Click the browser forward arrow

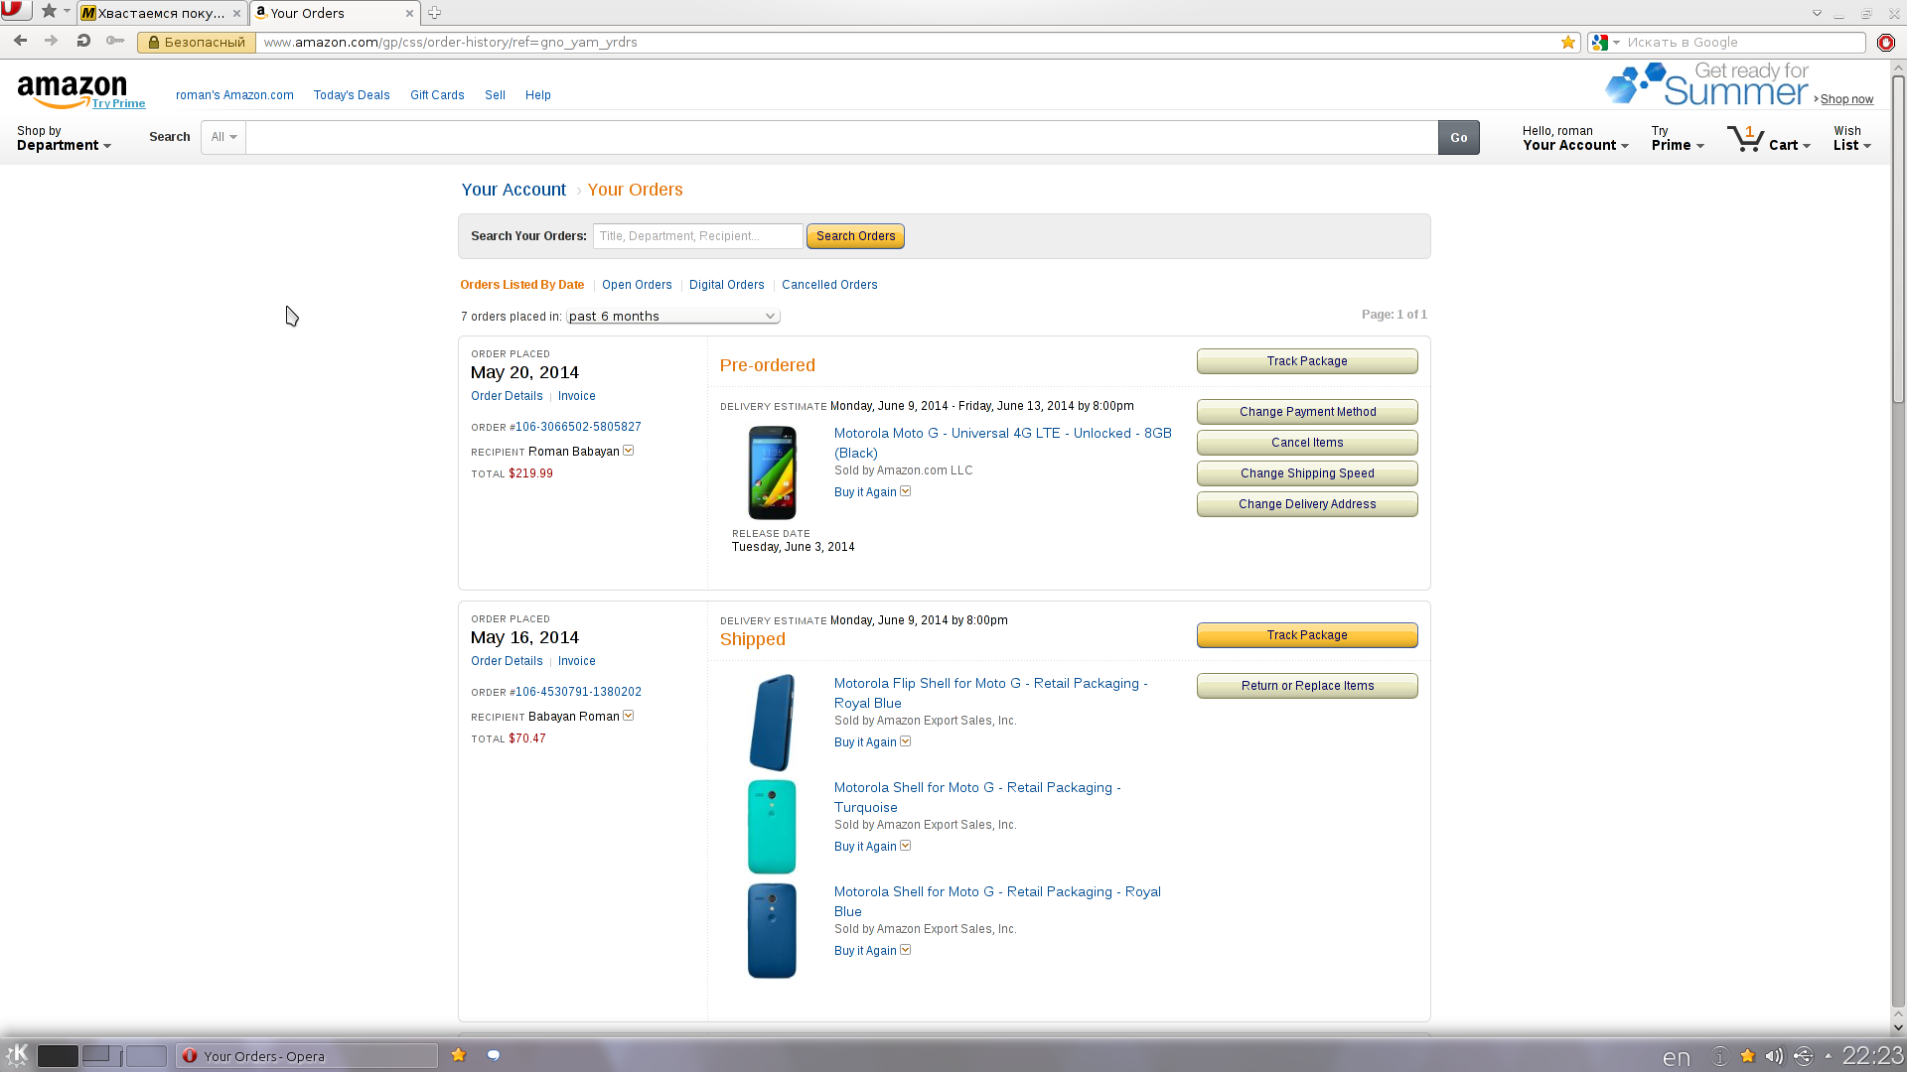[x=51, y=41]
